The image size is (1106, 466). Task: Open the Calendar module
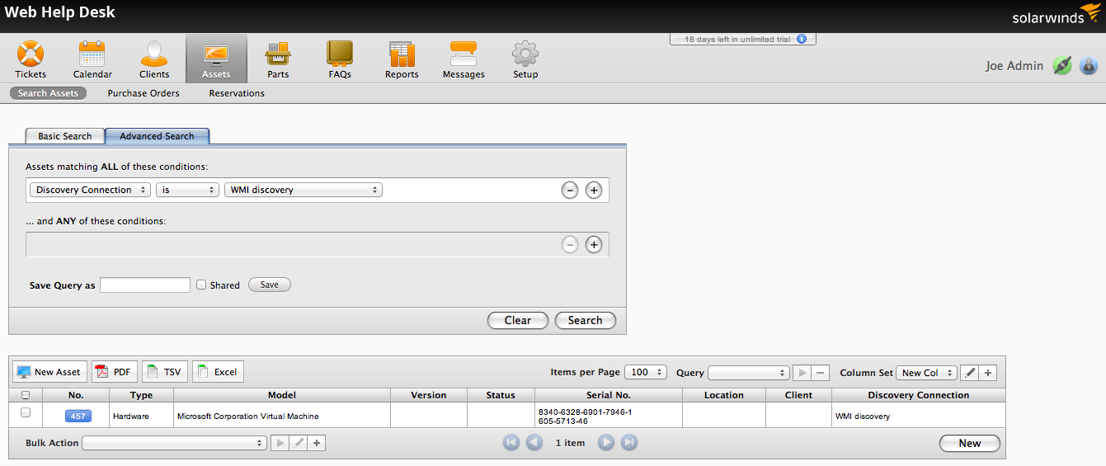[92, 59]
